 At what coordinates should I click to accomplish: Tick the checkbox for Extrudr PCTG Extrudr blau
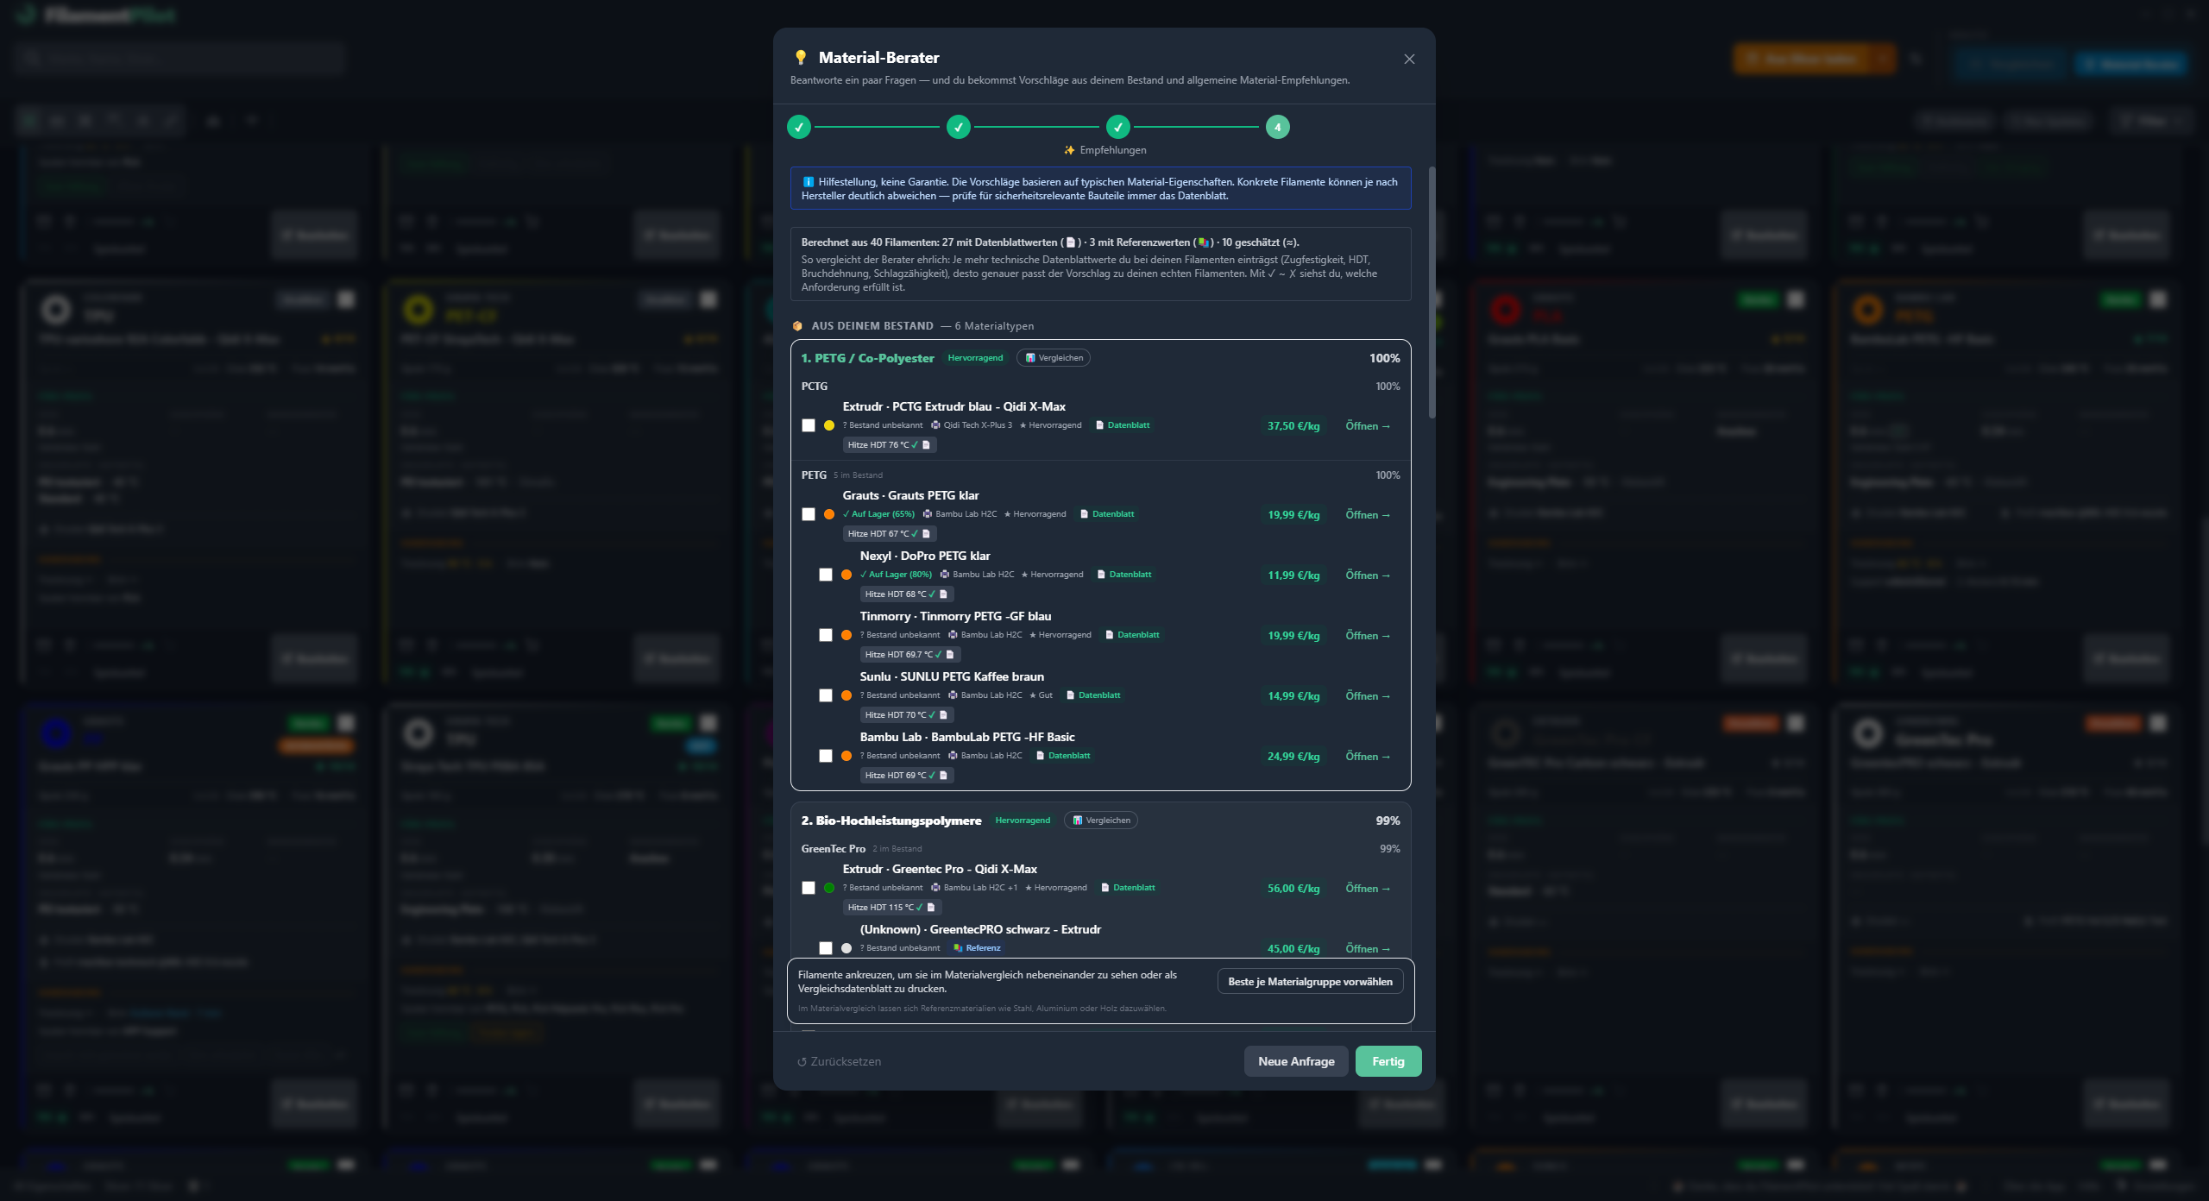point(809,425)
